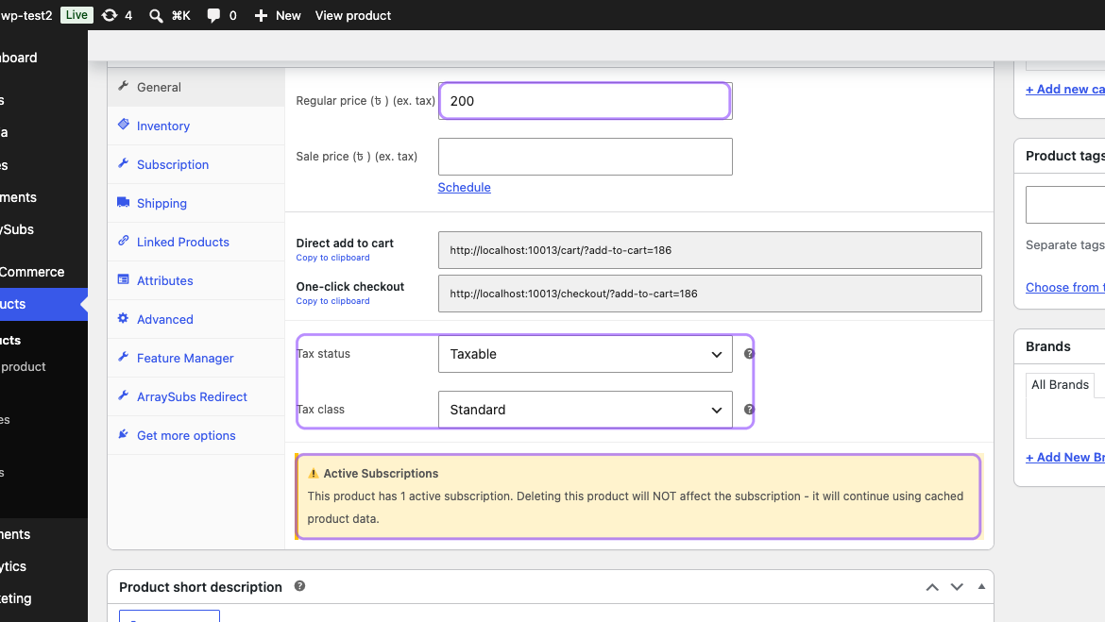Open the General product data tab

click(x=195, y=88)
